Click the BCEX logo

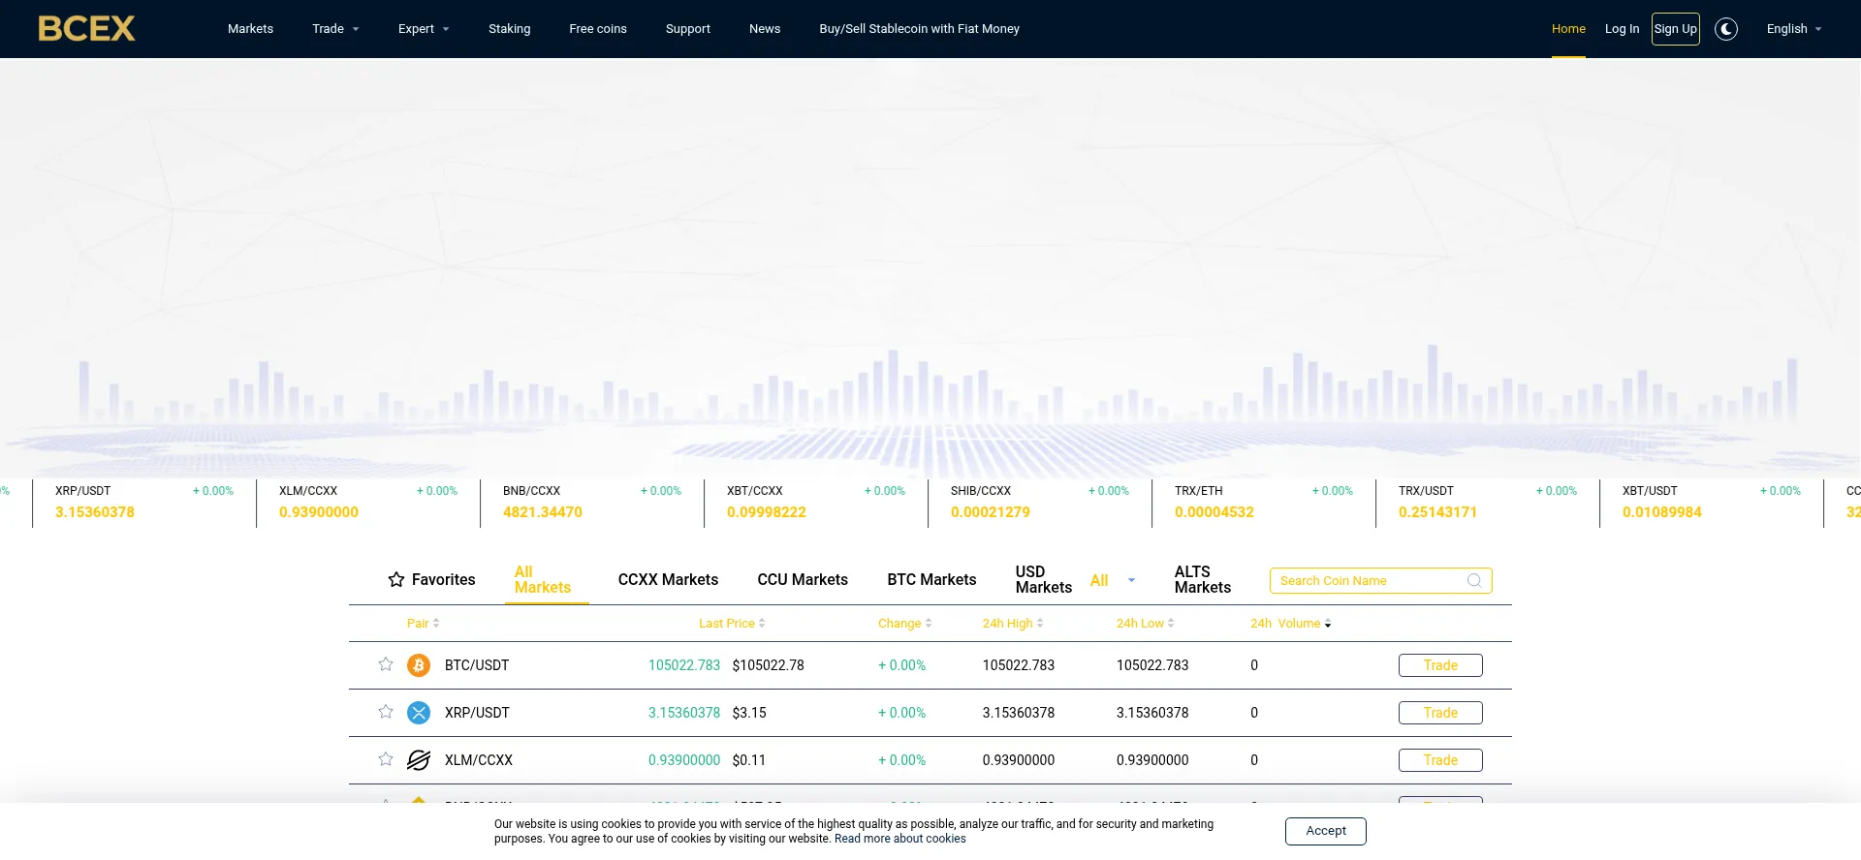click(86, 28)
